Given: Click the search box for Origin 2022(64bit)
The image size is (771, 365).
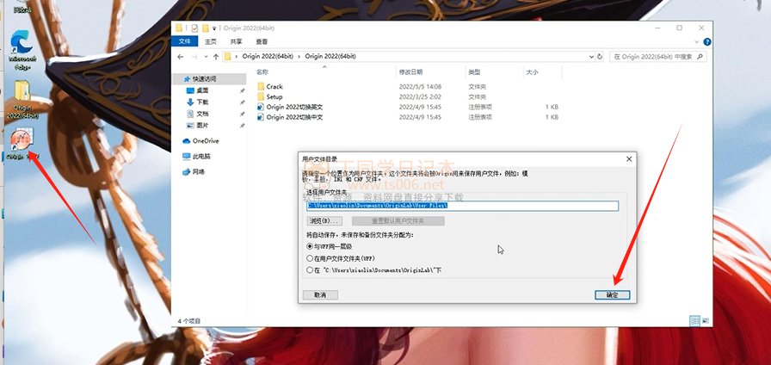Looking at the screenshot, I should [x=658, y=57].
